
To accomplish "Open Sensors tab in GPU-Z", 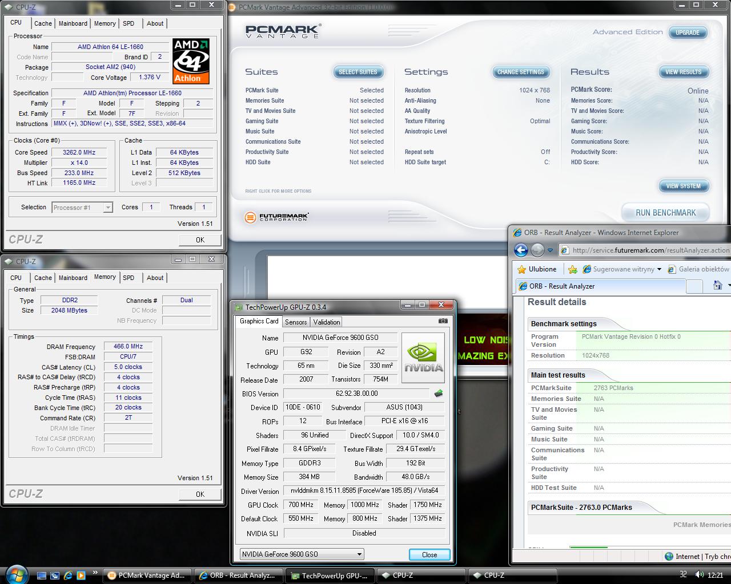I will pos(296,322).
